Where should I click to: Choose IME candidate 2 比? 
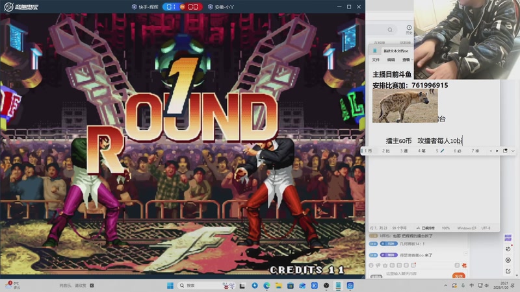pos(385,151)
